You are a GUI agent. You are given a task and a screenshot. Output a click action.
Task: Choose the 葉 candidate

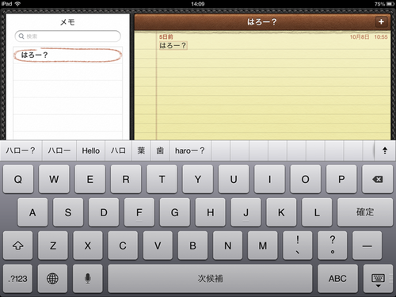pyautogui.click(x=141, y=150)
